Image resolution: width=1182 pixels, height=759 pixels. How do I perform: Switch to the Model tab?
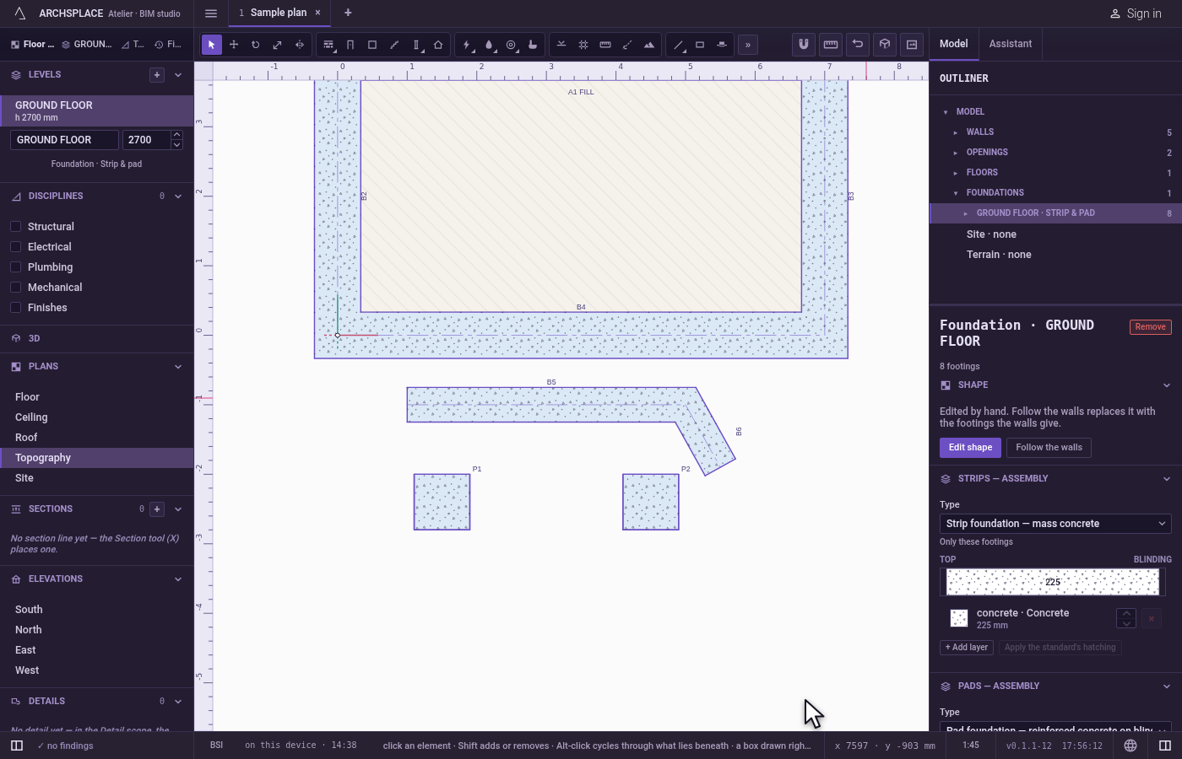click(x=954, y=44)
